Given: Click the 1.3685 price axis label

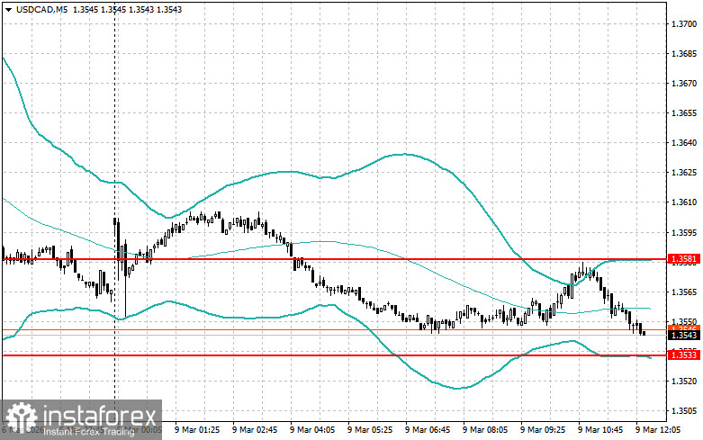Looking at the screenshot, I should 684,54.
